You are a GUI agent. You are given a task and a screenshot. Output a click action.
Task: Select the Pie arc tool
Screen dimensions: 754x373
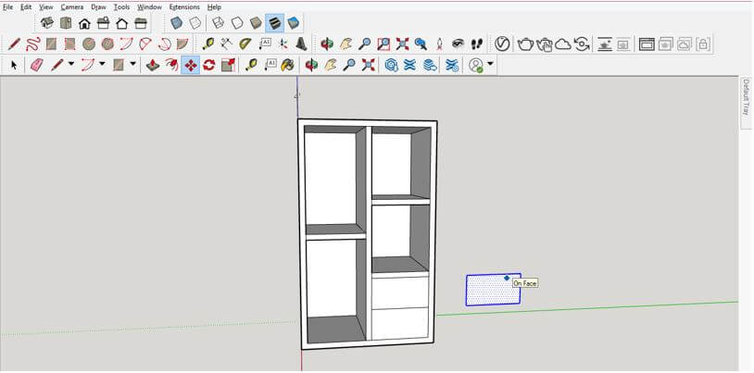click(182, 44)
